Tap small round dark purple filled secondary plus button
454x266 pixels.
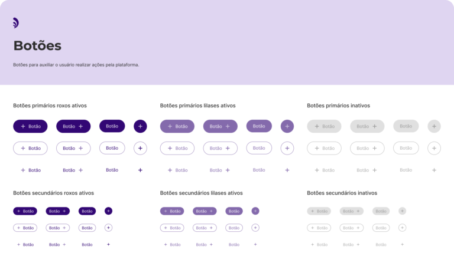pos(108,211)
